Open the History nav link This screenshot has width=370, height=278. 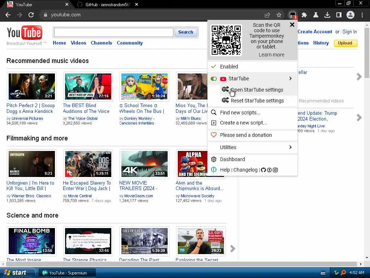click(x=321, y=43)
